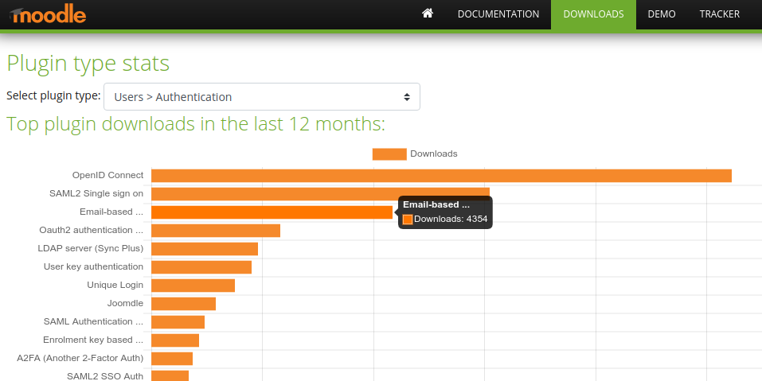Click the Joomdle bar
The image size is (762, 381).
[183, 304]
